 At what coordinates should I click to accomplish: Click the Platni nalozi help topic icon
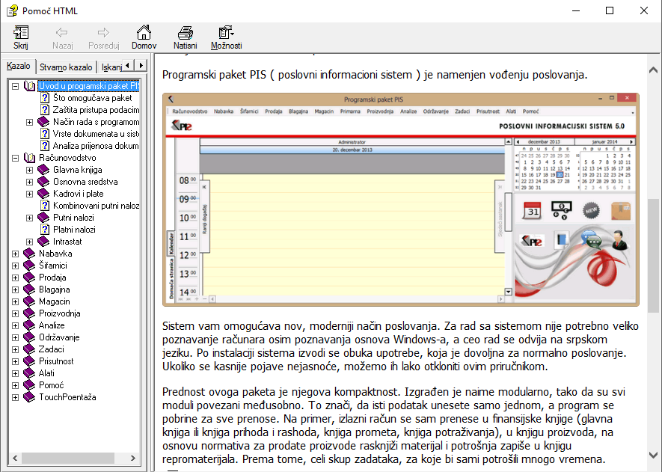coord(45,230)
